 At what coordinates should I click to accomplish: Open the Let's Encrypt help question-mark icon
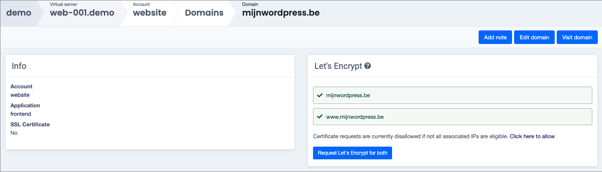tap(368, 66)
